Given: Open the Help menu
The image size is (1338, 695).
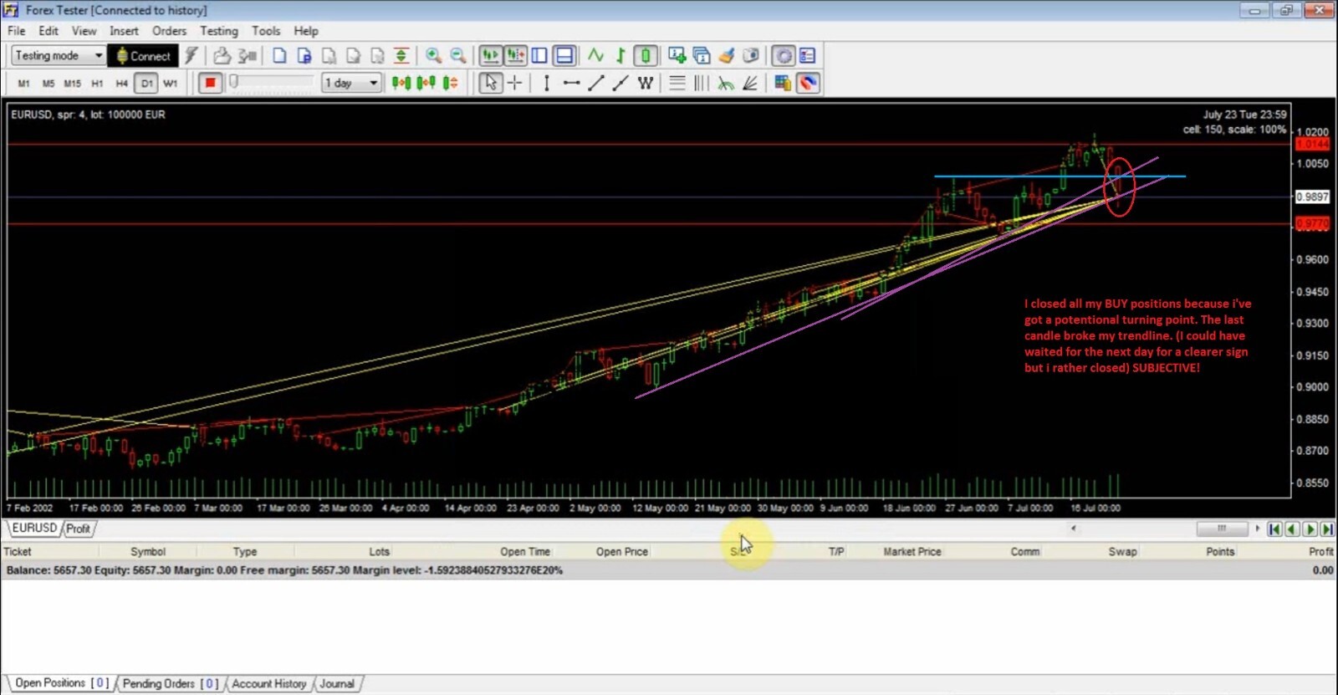Looking at the screenshot, I should tap(306, 31).
